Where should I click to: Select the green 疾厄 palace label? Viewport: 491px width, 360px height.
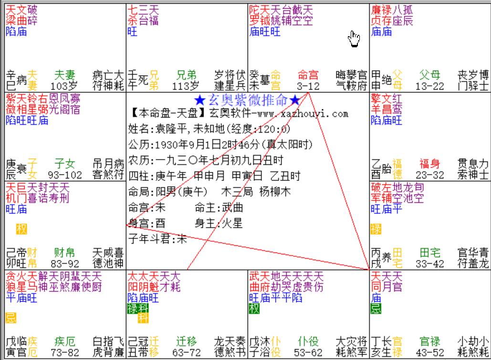pos(64,341)
